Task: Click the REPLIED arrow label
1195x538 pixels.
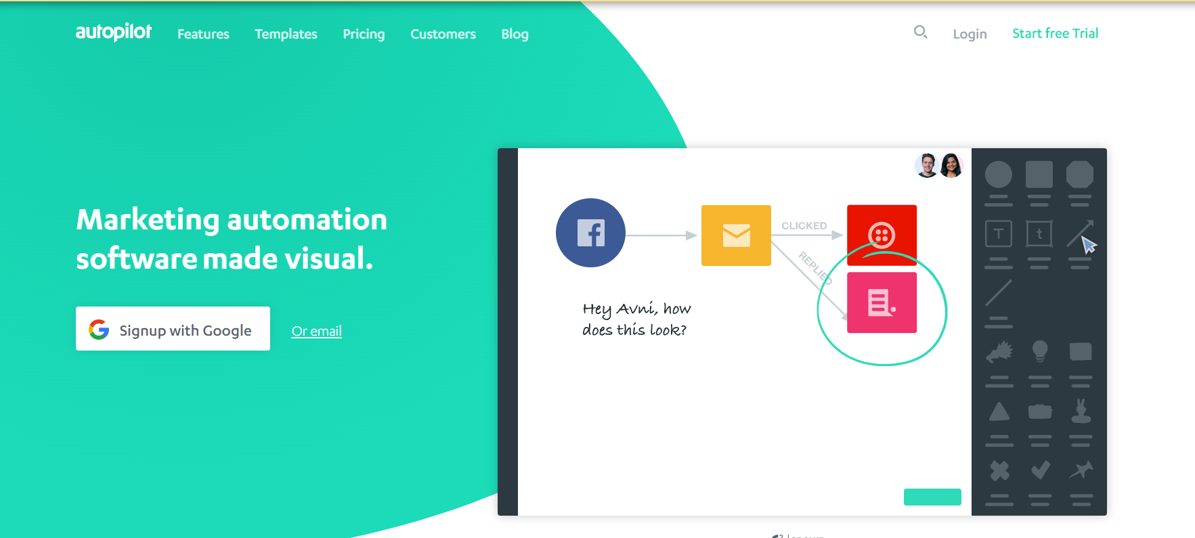Action: 815,268
